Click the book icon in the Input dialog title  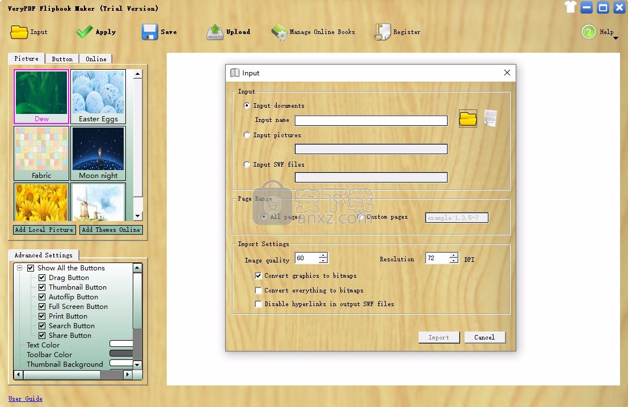(235, 73)
